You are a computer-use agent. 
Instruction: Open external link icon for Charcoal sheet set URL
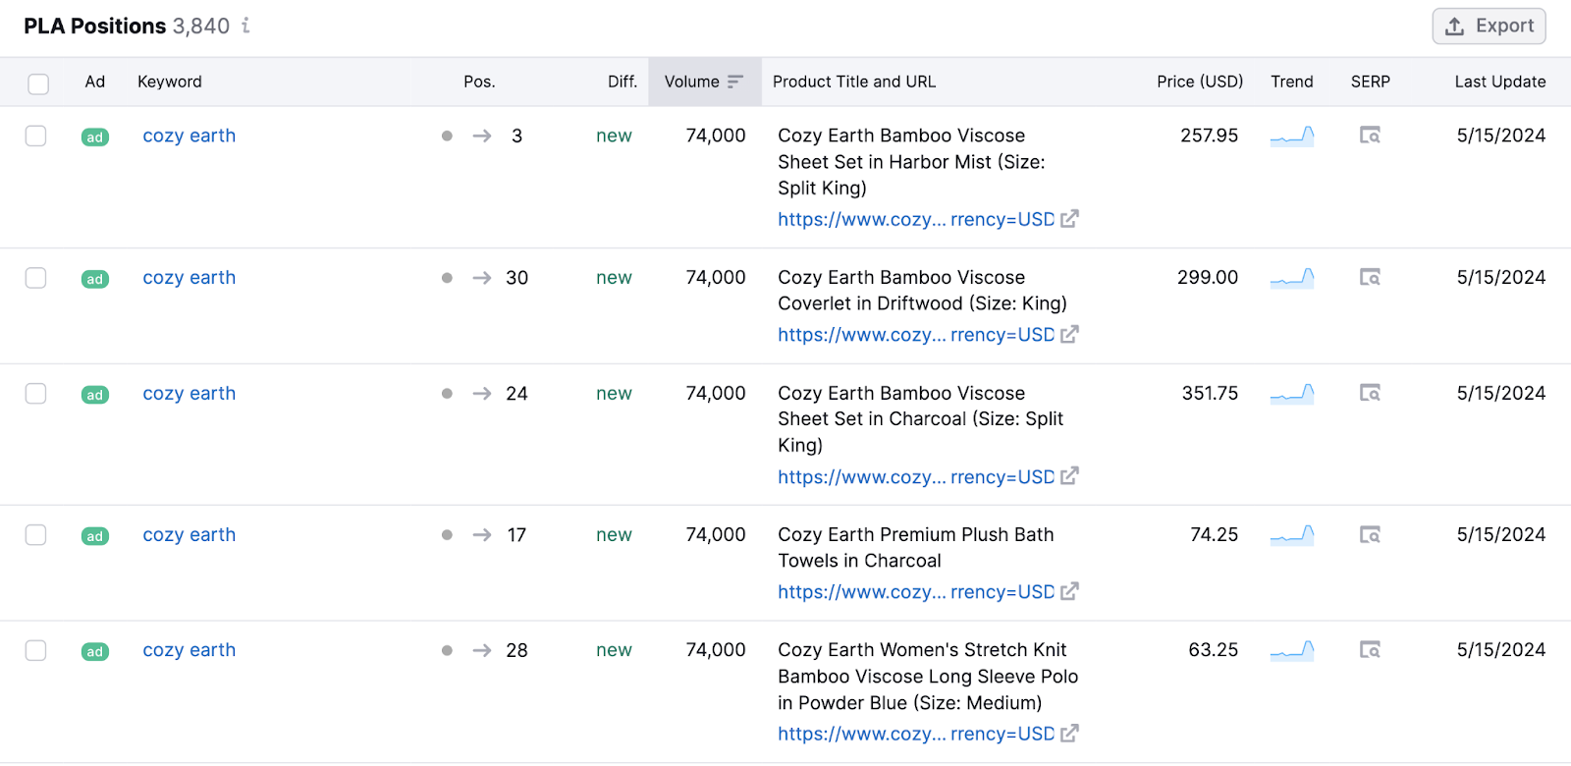1069,476
